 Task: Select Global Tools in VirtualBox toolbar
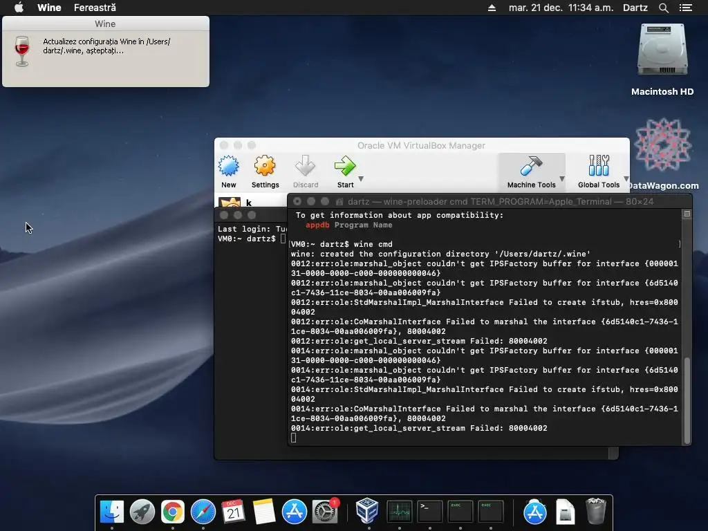coord(599,172)
